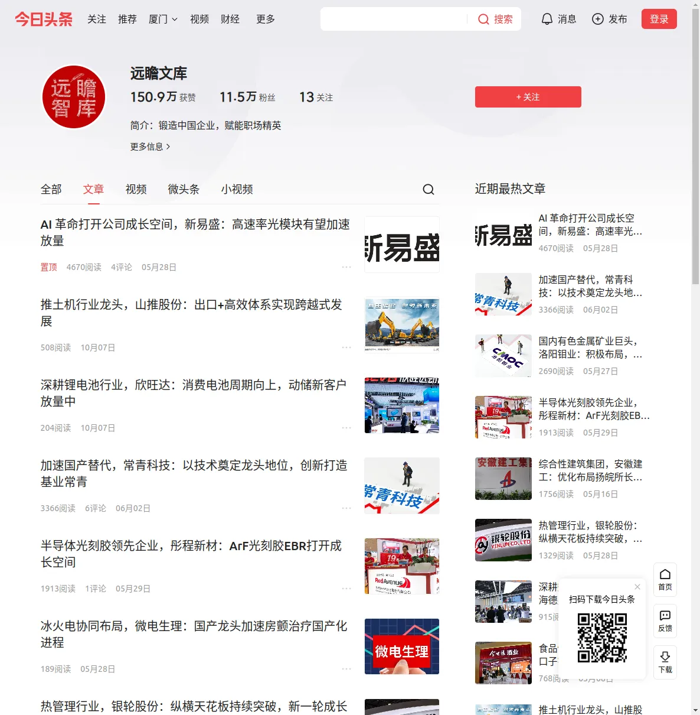Close the QR code download popup
Image resolution: width=700 pixels, height=715 pixels.
coord(637,587)
